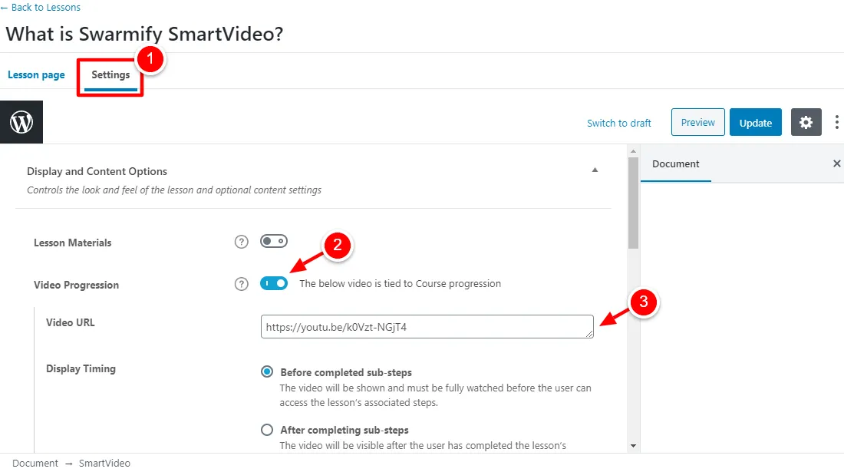Click the Update button
Viewport: 844px width, 472px height.
(x=755, y=122)
